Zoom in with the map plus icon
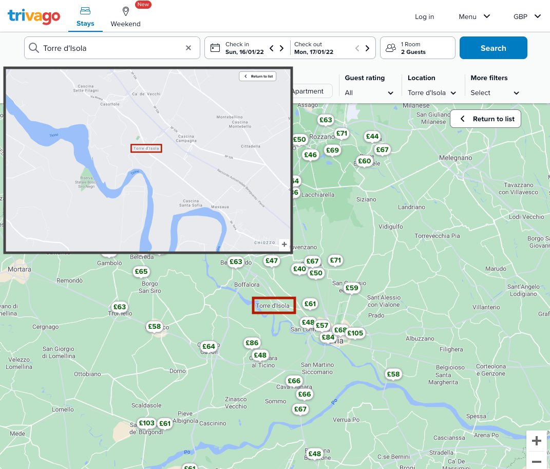The image size is (550, 469). [x=537, y=441]
